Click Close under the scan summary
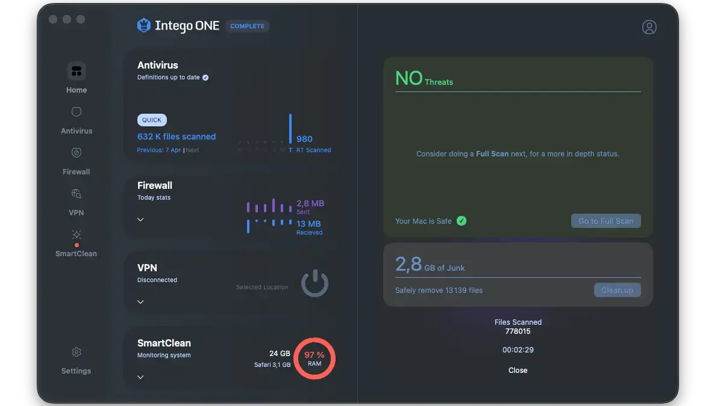The width and height of the screenshot is (723, 406). coord(518,370)
